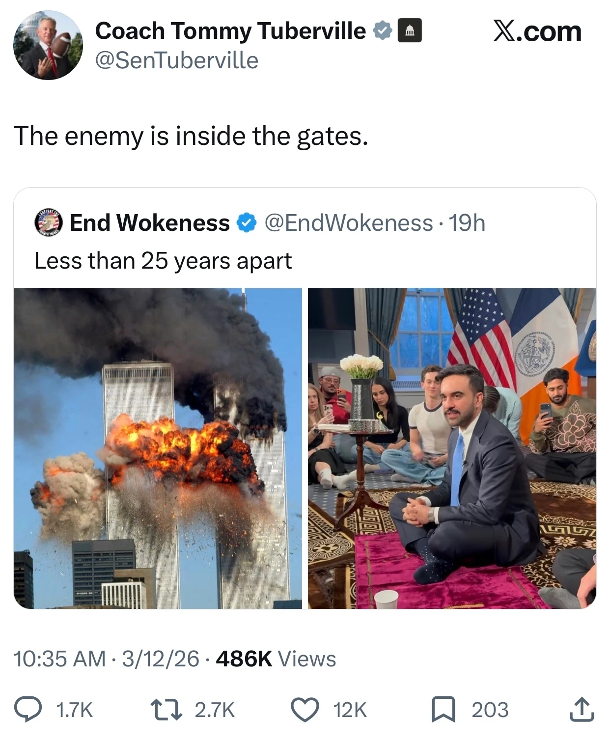Click the Coach Tommy Tuberville display name
Image resolution: width=610 pixels, height=743 pixels.
[230, 31]
